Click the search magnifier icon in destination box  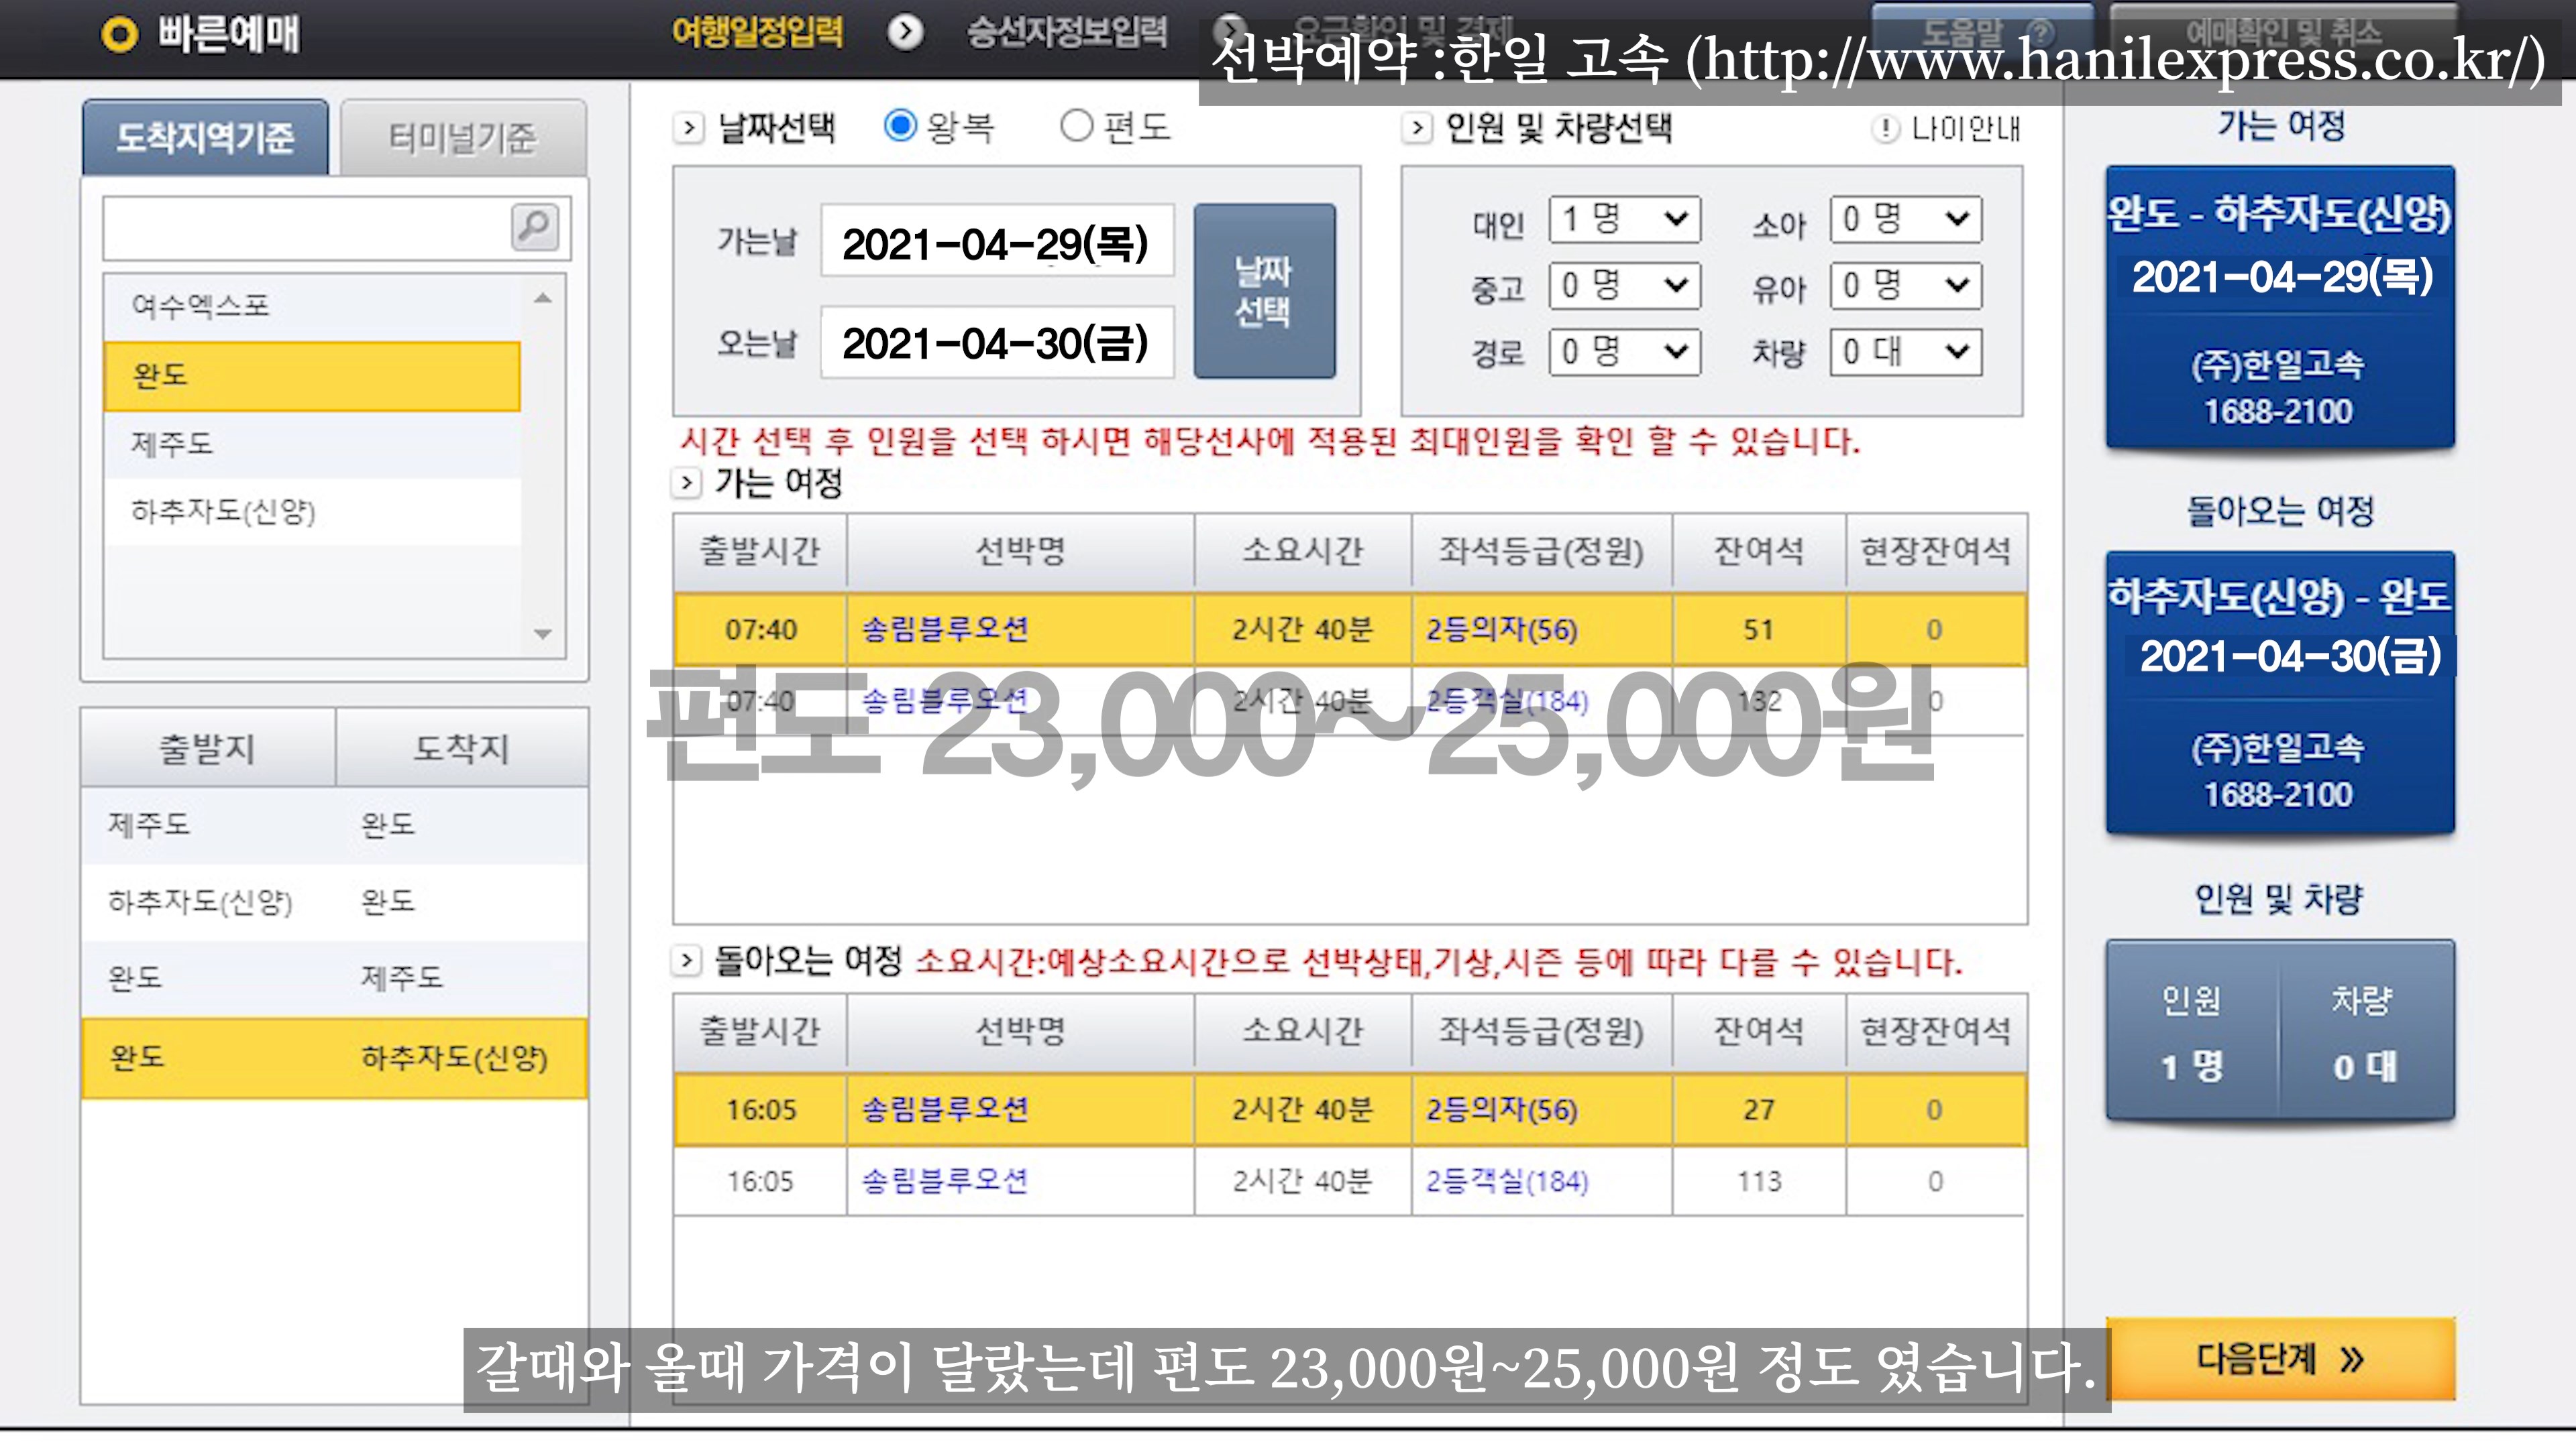tap(534, 226)
